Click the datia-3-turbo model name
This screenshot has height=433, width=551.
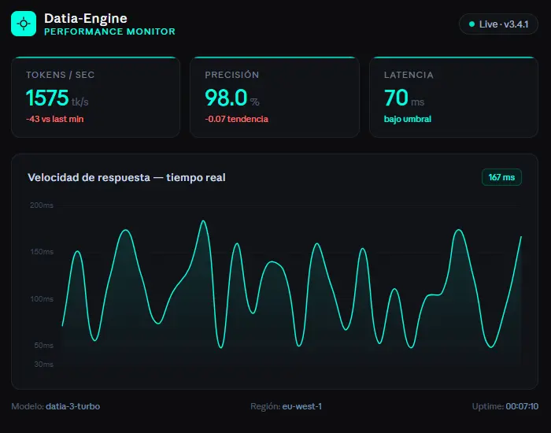72,406
